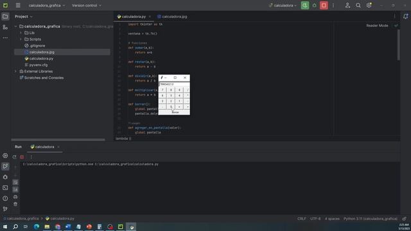Open IDE settings gear icon
This screenshot has width=411, height=231.
[369, 5]
